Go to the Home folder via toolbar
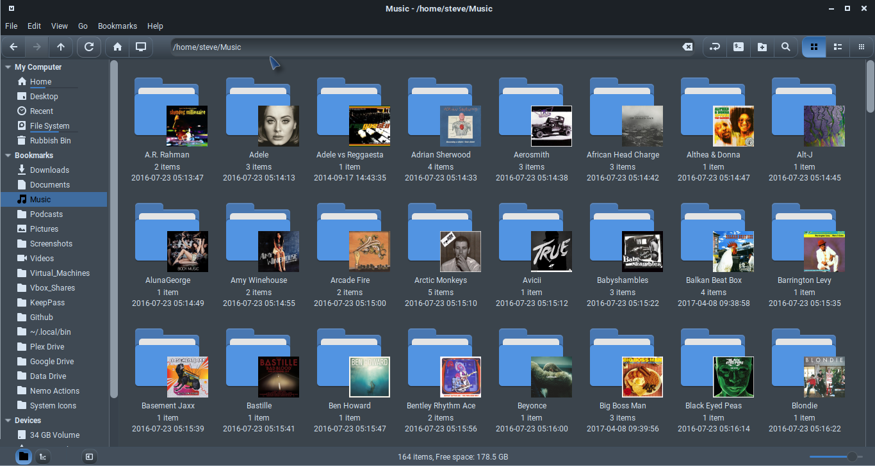 [115, 47]
